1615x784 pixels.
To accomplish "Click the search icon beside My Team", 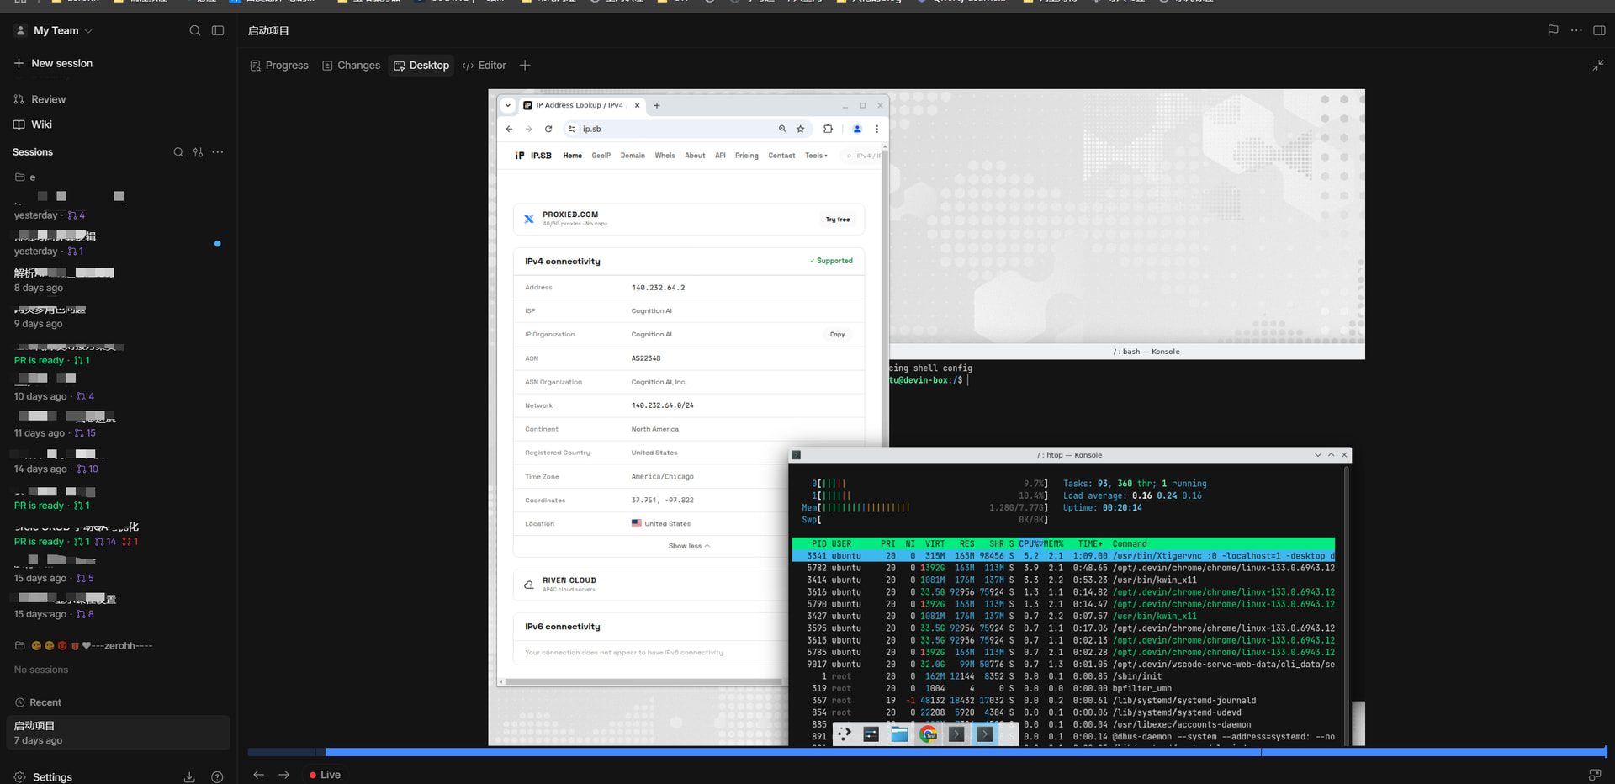I will 195,30.
